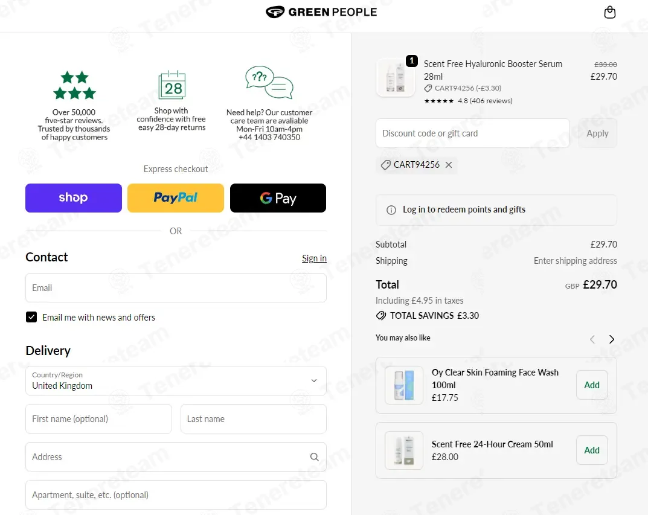Focus the Email input field
This screenshot has width=648, height=515.
coord(176,287)
